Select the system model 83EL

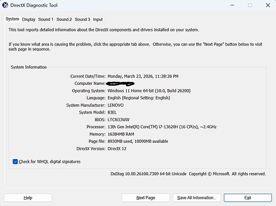coord(112,113)
